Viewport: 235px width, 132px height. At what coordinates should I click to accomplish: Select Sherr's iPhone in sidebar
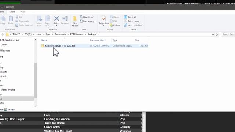(x=8, y=89)
